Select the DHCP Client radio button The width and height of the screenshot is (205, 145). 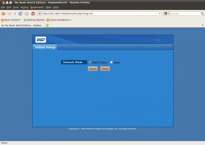click(x=90, y=62)
